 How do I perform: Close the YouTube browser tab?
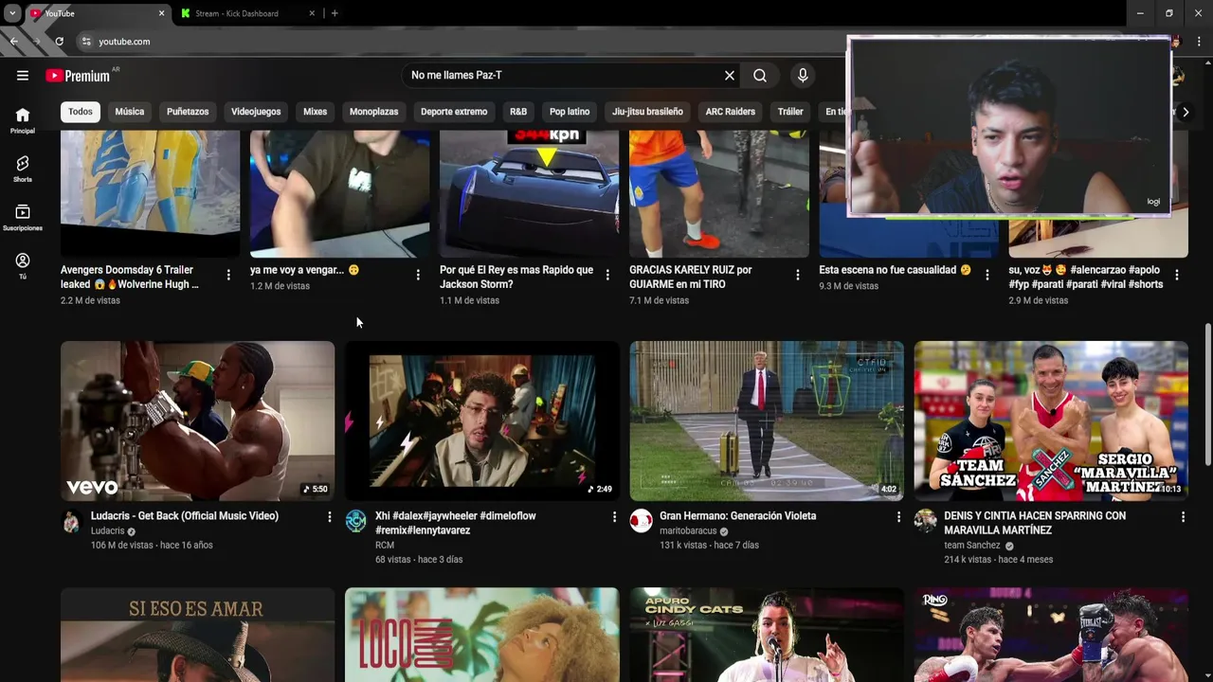pyautogui.click(x=161, y=13)
